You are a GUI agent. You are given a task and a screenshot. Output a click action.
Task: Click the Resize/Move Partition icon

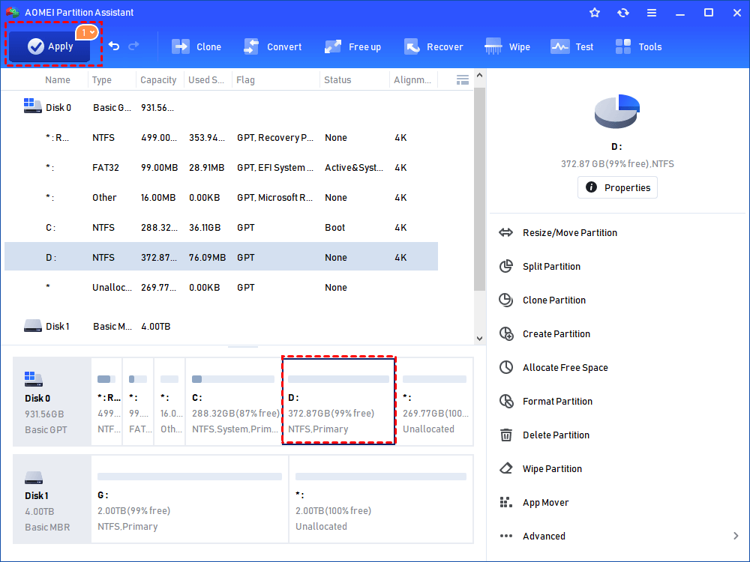505,233
